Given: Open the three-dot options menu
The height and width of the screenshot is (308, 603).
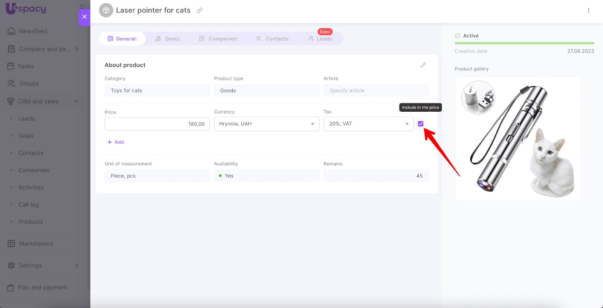Looking at the screenshot, I should coord(588,10).
